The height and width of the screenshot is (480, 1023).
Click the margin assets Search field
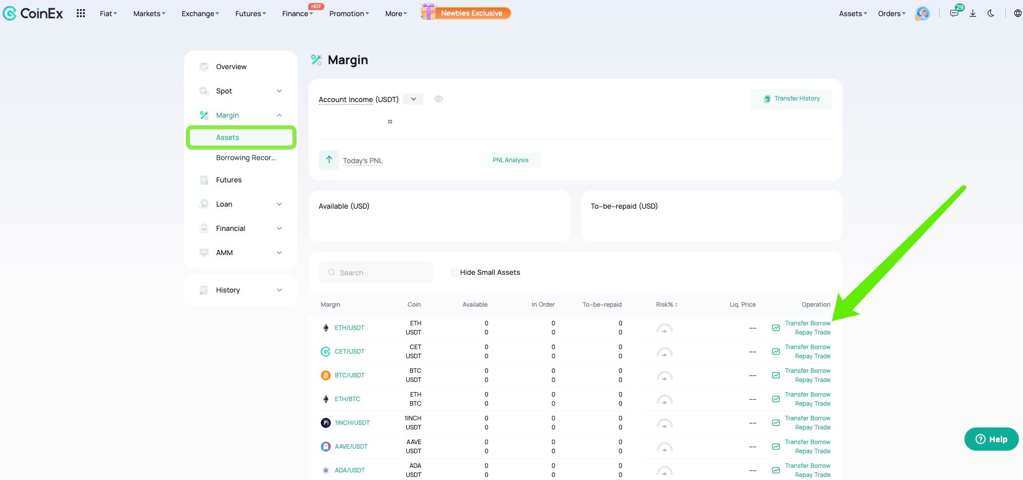click(376, 272)
